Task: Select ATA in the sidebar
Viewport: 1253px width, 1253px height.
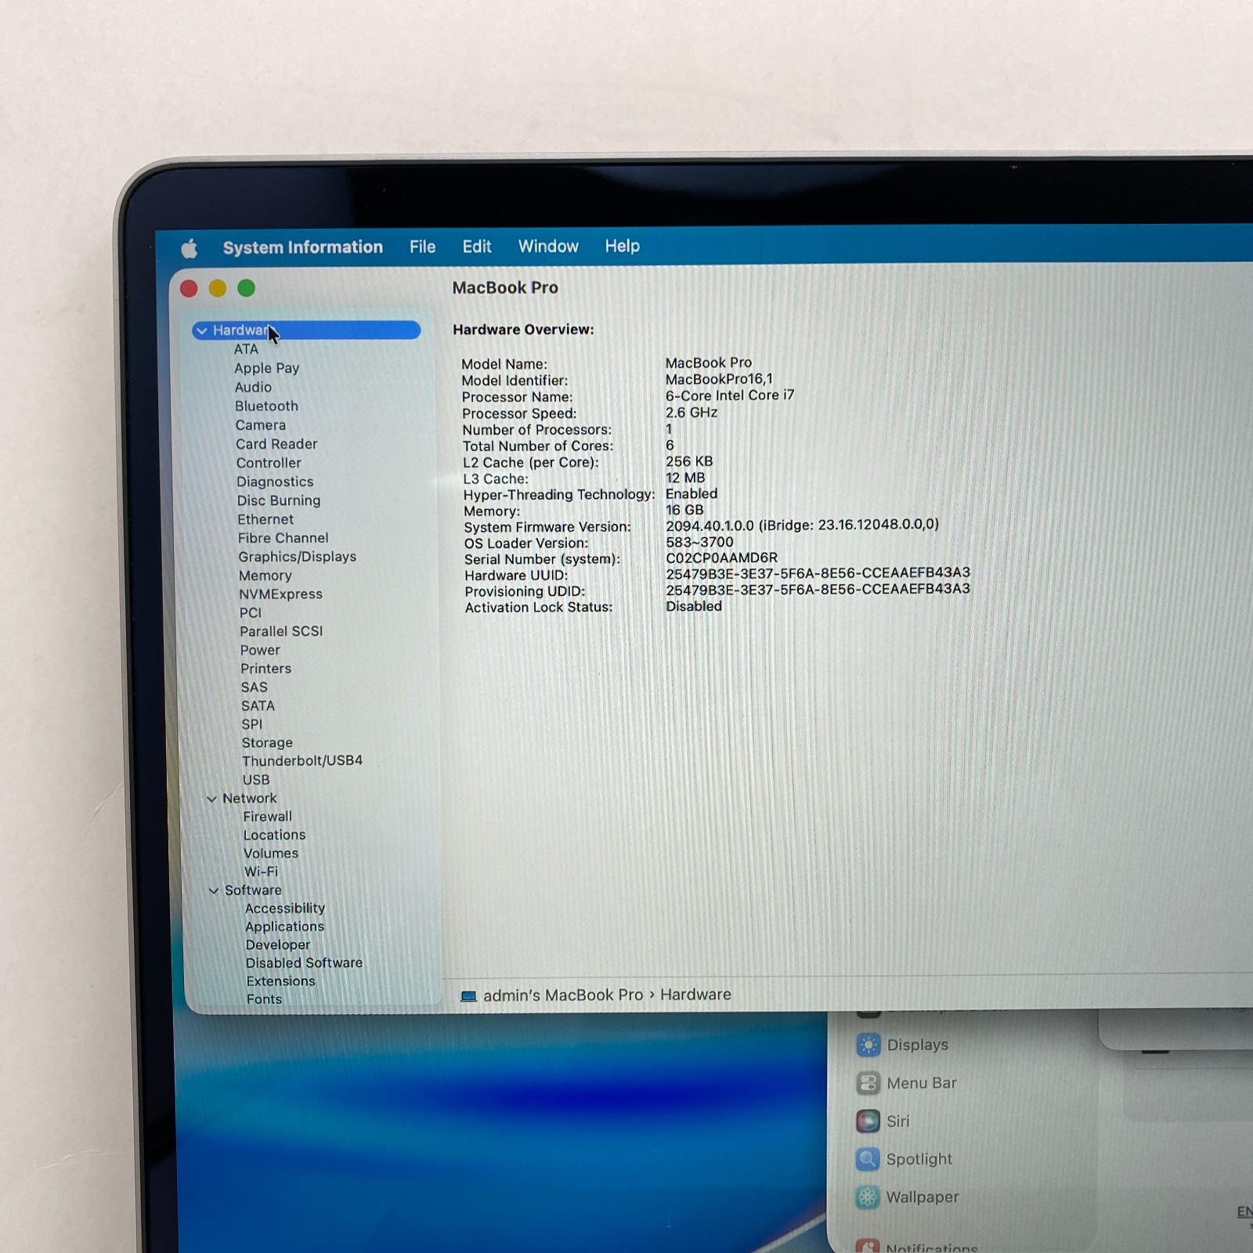Action: coord(246,349)
